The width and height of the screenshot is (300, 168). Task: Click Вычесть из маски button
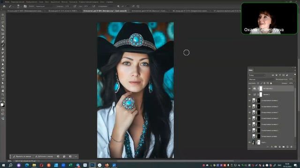[x=22, y=157]
